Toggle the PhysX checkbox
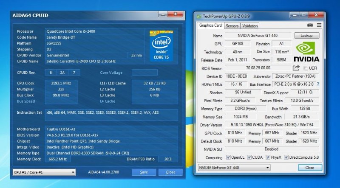The image size is (340, 188). click(268, 157)
